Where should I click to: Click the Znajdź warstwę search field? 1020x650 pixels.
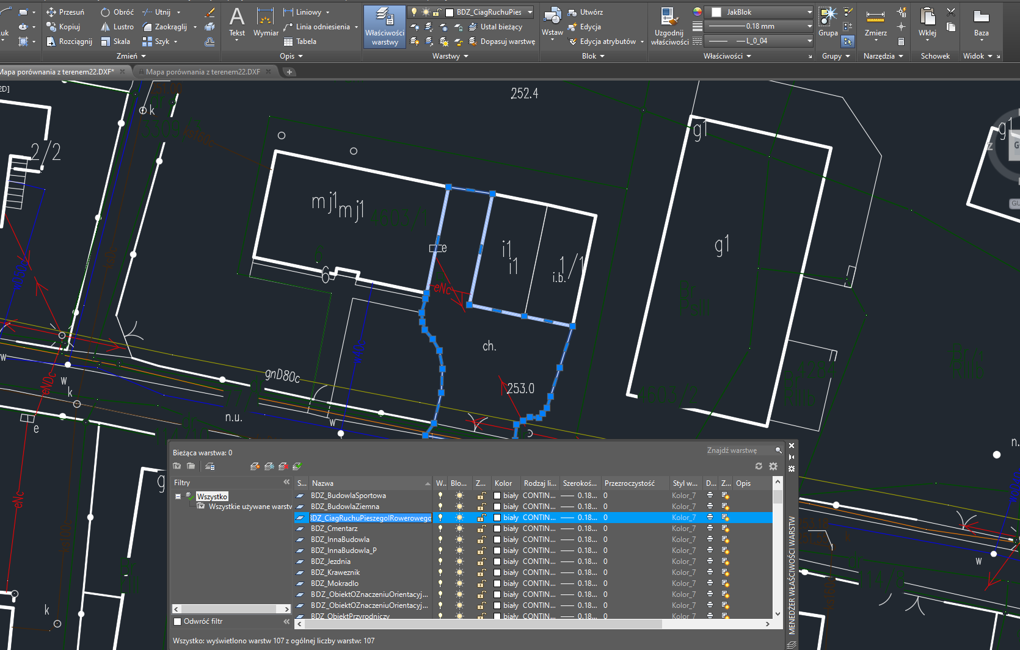point(740,450)
